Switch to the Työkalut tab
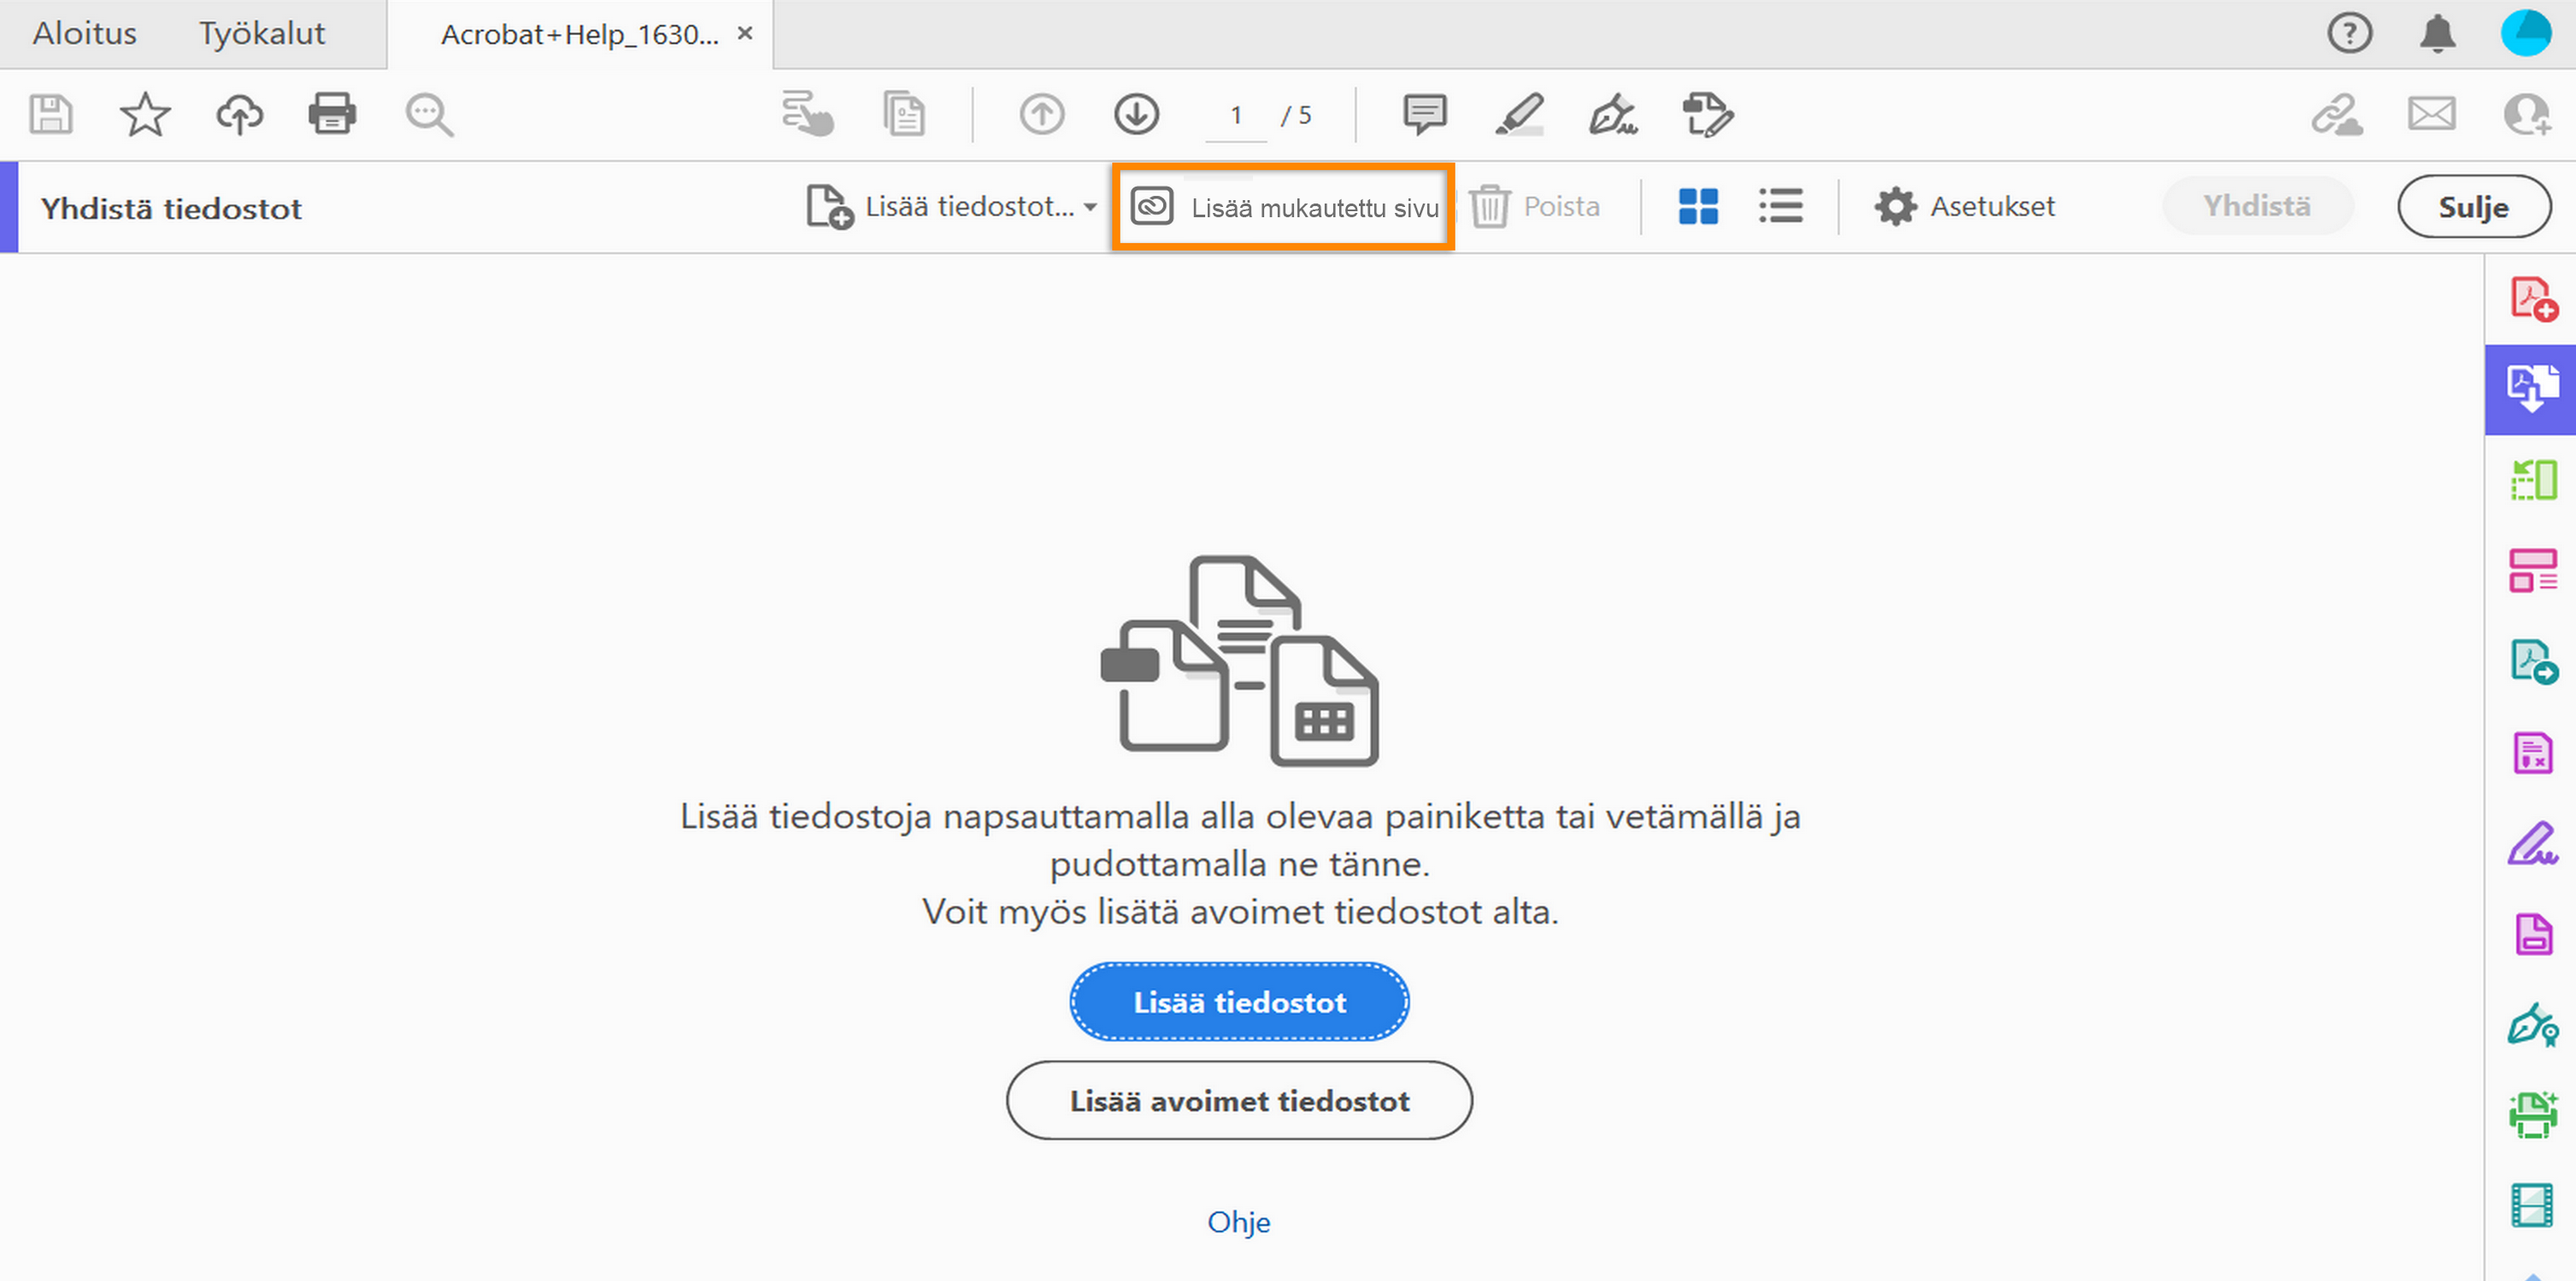This screenshot has width=2576, height=1281. (262, 34)
